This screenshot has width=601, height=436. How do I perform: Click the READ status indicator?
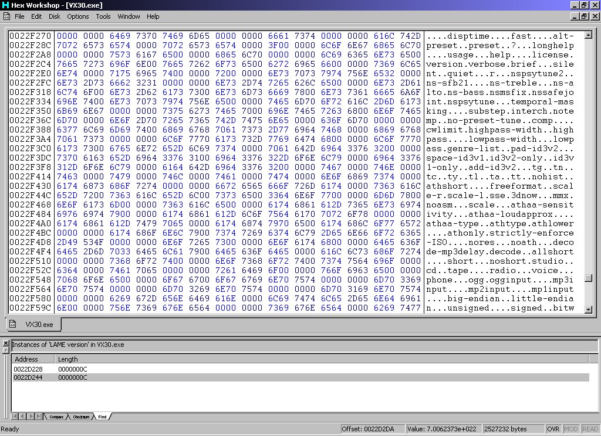[x=590, y=429]
